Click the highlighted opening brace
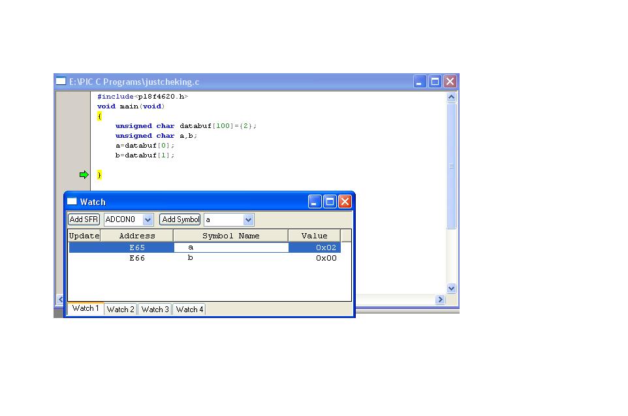 click(x=99, y=116)
